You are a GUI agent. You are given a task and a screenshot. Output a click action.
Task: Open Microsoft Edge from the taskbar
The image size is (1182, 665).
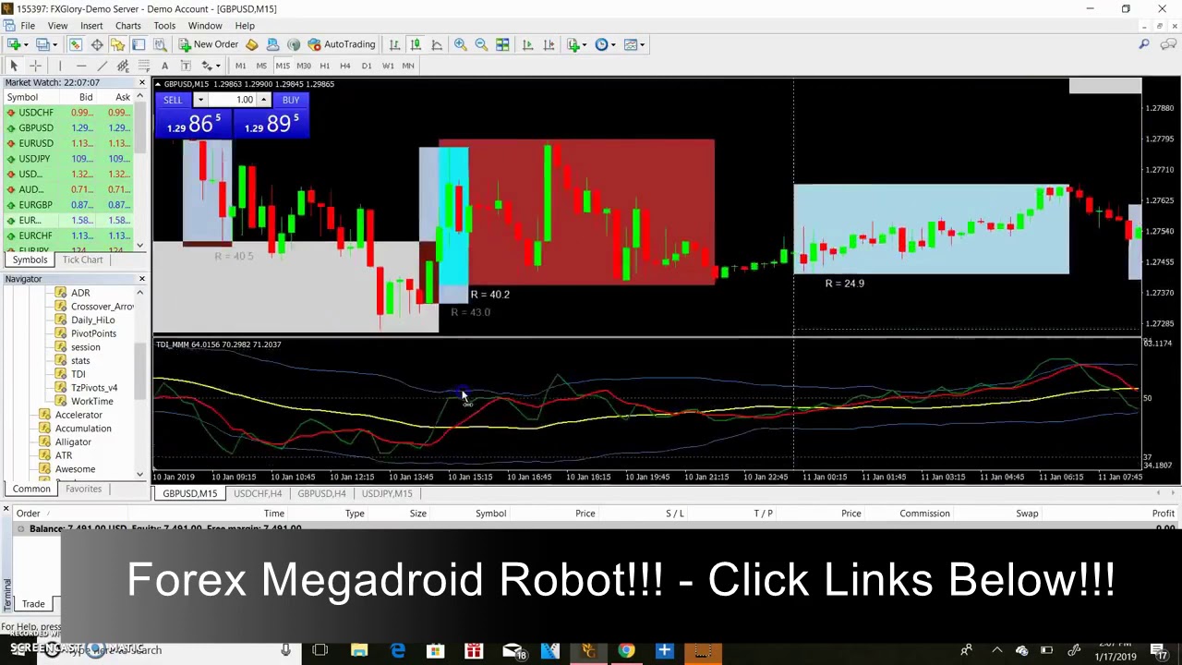[x=398, y=650]
